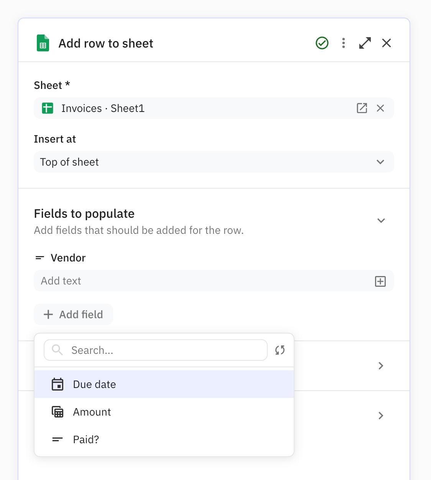431x480 pixels.
Task: Close the Add row to sheet panel
Action: [387, 43]
